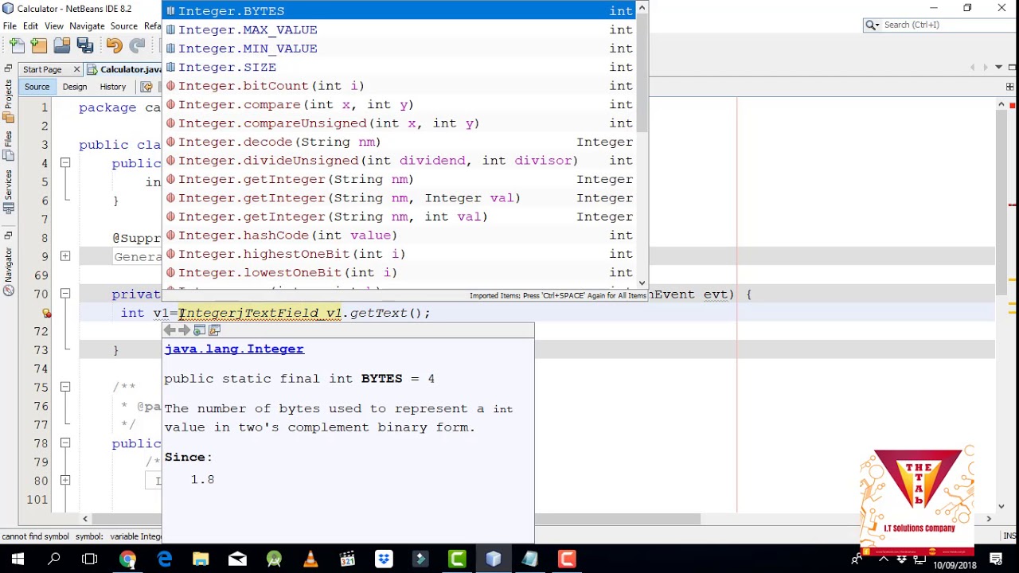Collapse the method fold on line 70

65,294
